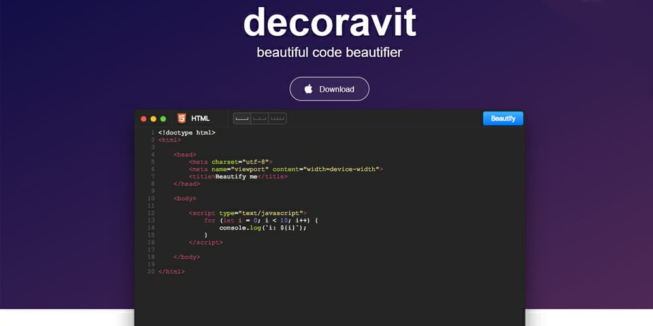Click the closing '</body>' tag line
Screen dimensions: 653x326
click(187, 258)
